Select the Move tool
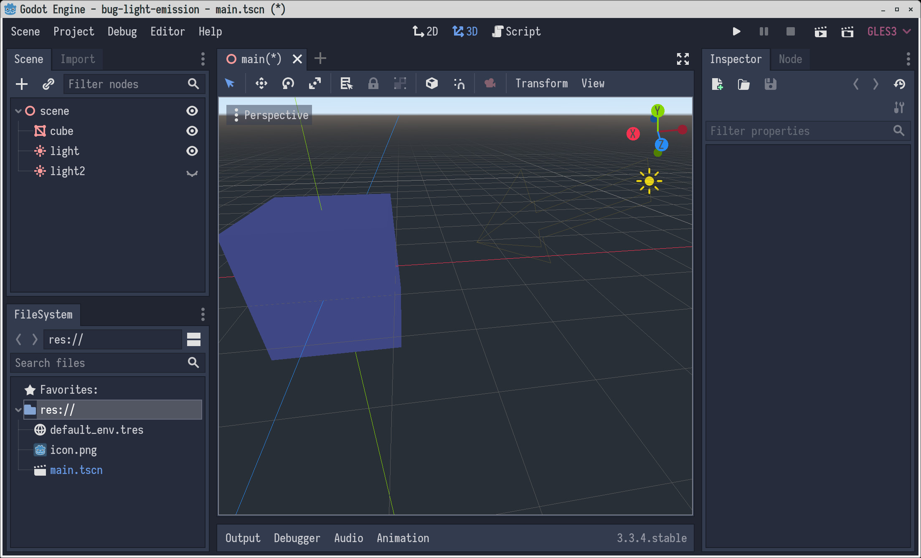Screen dimensions: 921x558 [x=261, y=84]
